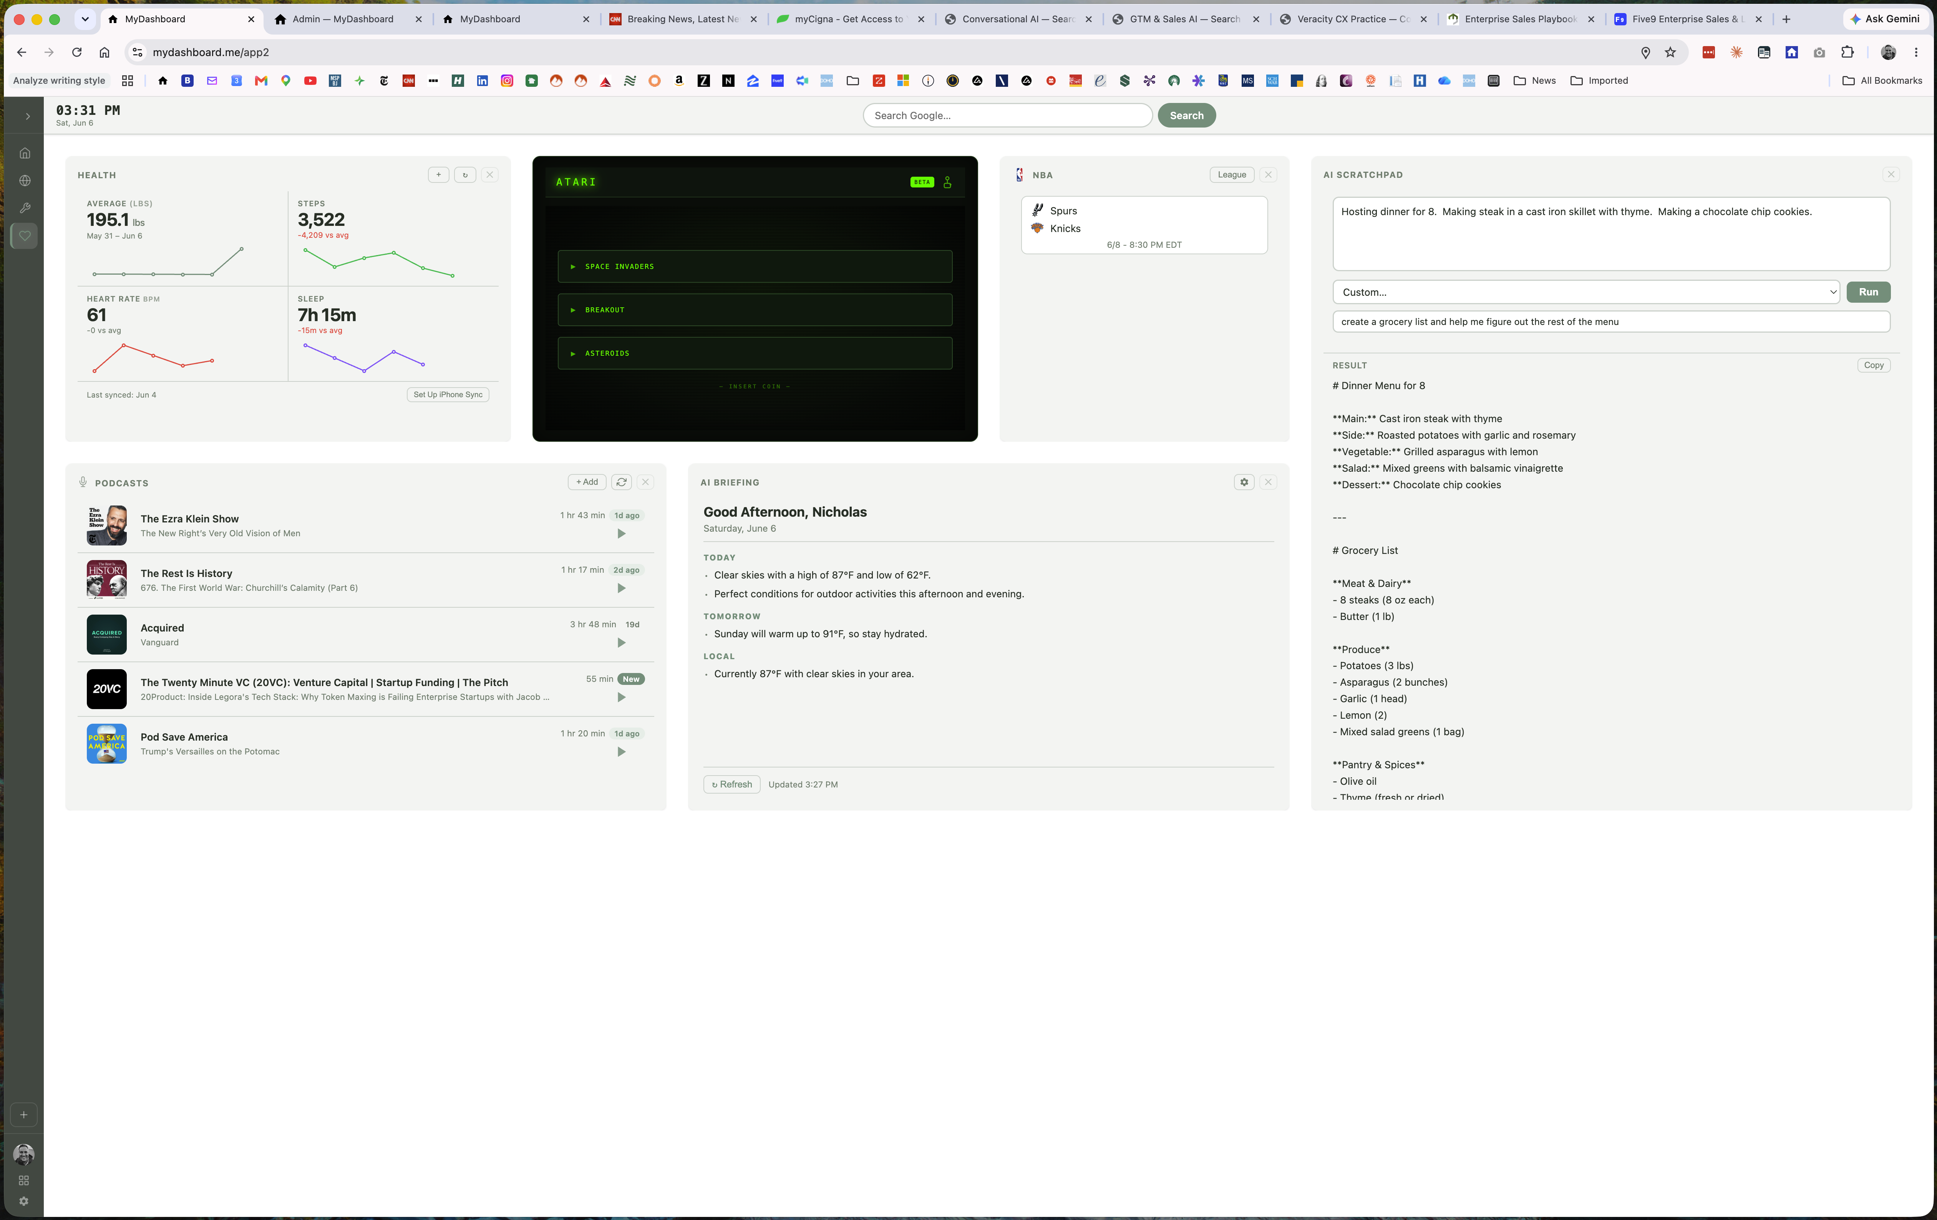The width and height of the screenshot is (1937, 1220).
Task: Close the AI Briefing widget
Action: point(1269,482)
